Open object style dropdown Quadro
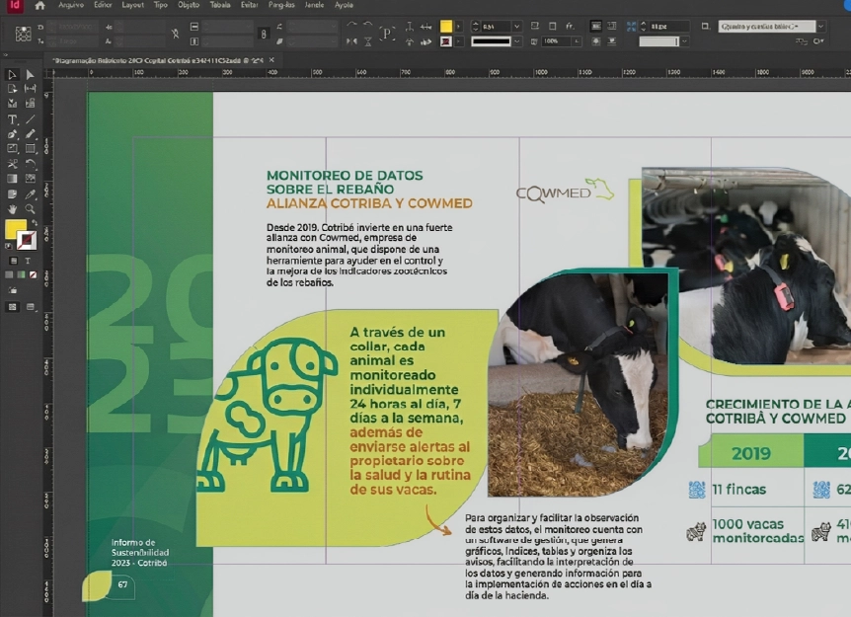Screen dimensions: 851x617 click(x=821, y=26)
